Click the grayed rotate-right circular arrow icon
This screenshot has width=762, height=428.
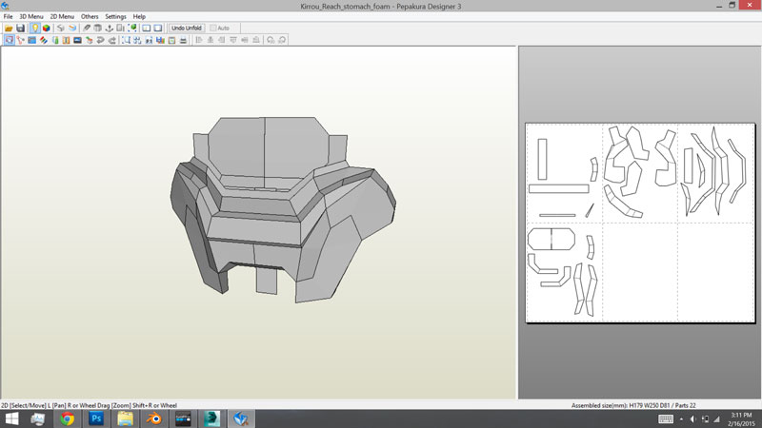[x=282, y=40]
